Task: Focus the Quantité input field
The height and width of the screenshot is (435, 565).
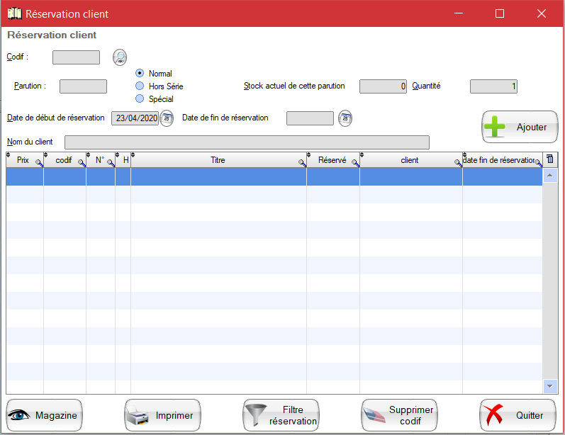Action: (493, 86)
